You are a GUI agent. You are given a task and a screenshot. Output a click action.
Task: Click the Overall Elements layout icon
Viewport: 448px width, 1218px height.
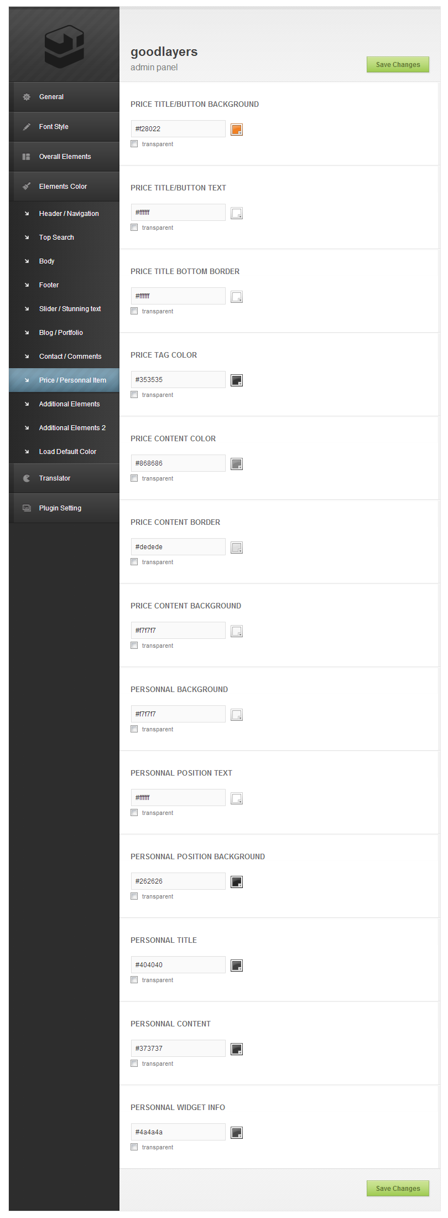(26, 157)
